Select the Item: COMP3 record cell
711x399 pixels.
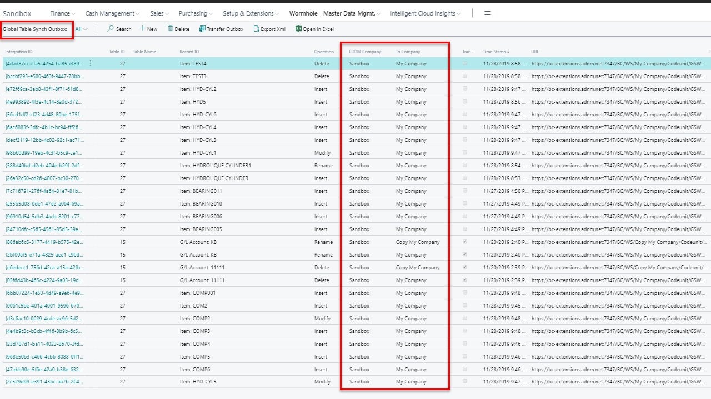click(x=194, y=331)
